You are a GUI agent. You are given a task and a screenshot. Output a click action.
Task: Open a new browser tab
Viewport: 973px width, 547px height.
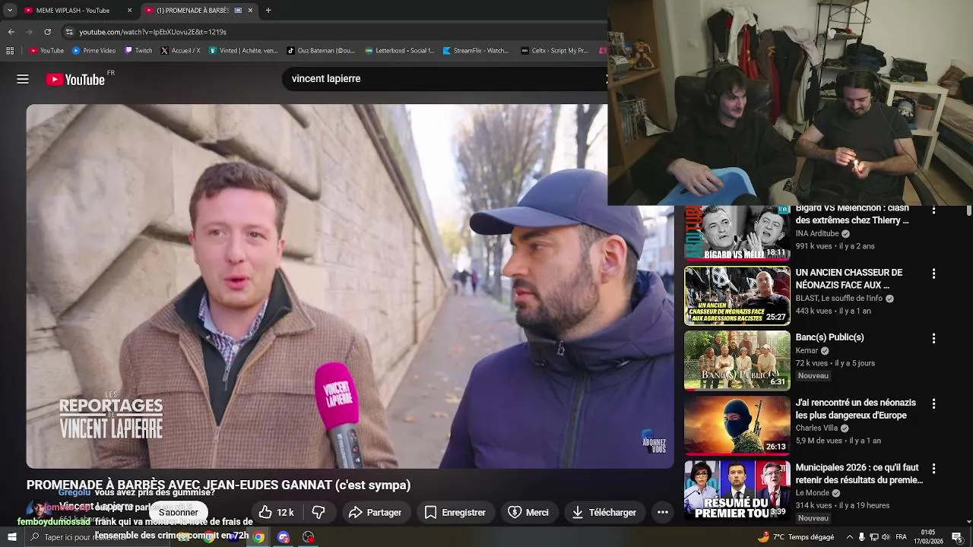click(x=268, y=11)
